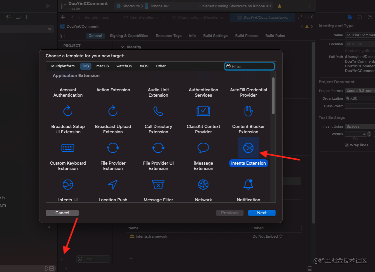Choose the File Provider UI Extension template
The width and height of the screenshot is (375, 272).
158,156
